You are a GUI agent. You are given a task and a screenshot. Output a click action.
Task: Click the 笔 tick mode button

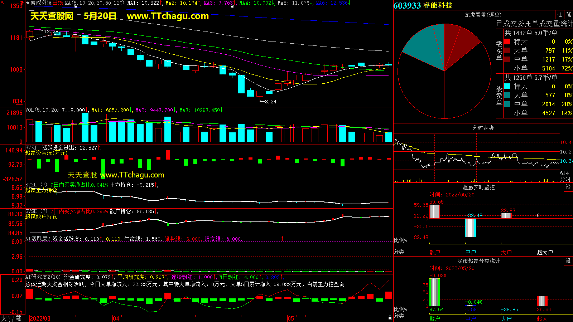click(x=568, y=15)
